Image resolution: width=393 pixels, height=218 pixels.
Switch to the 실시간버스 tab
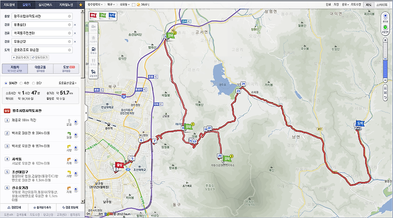[x=45, y=5]
